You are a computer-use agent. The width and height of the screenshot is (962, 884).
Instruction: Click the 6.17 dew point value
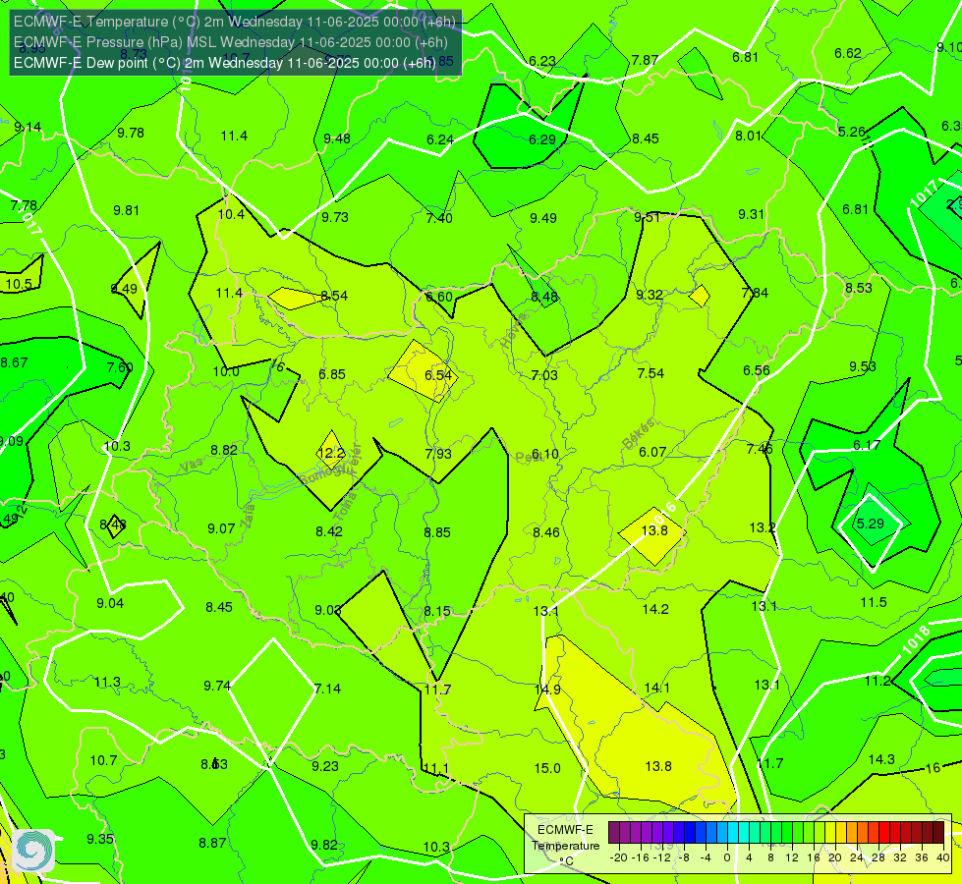point(867,445)
